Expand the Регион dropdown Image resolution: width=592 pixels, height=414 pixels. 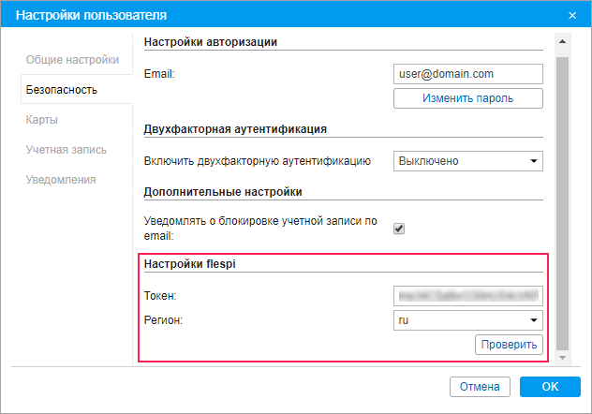(468, 320)
